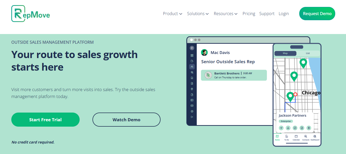Click the Bartlett Brothers BB logo
The height and width of the screenshot is (154, 346).
(208, 75)
